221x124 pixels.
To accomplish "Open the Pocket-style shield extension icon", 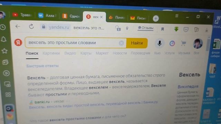I will pos(186,29).
